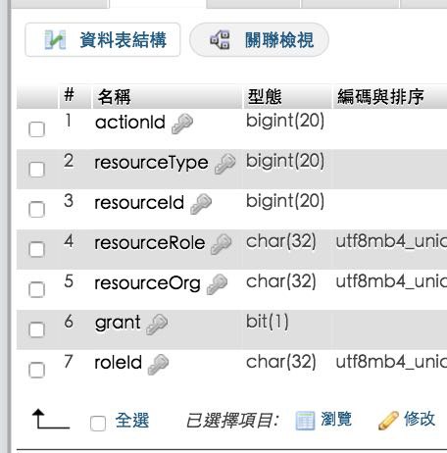Click the pencil icon for 修改
Screen dimensions: 447x453
click(x=388, y=421)
